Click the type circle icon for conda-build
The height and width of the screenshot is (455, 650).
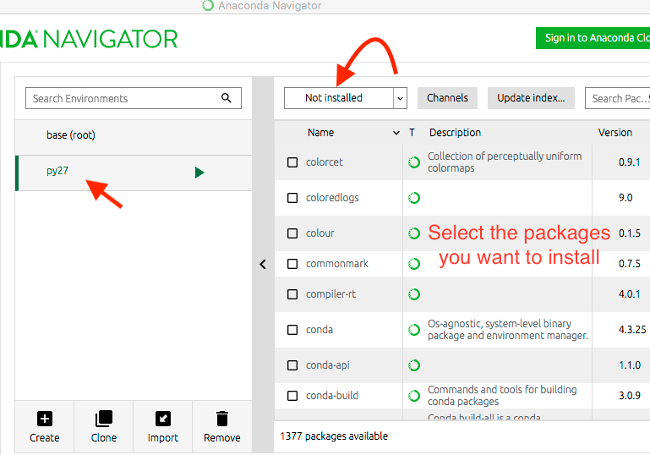tap(414, 396)
